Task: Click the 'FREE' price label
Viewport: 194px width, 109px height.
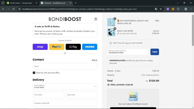Action: (157, 21)
